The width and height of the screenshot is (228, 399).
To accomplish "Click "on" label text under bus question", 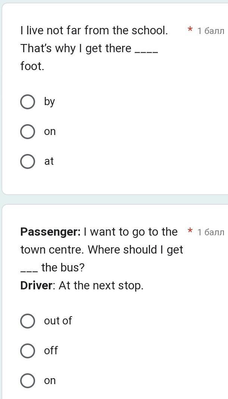I will [x=50, y=381].
